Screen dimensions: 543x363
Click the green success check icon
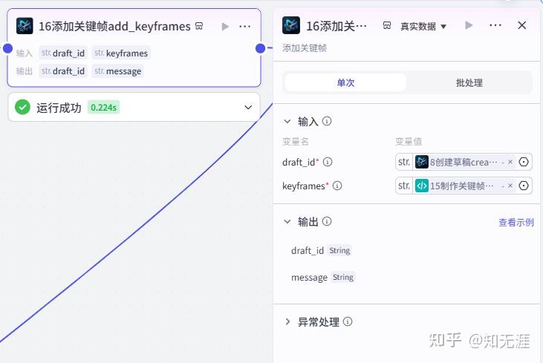click(x=22, y=108)
